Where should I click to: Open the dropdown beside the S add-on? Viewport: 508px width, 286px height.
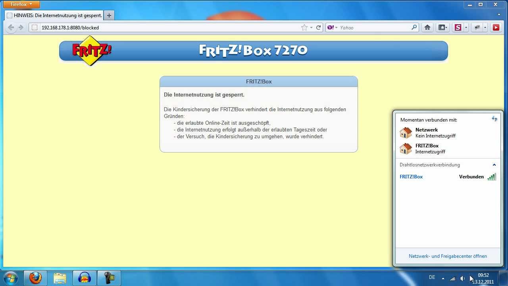[x=466, y=27]
